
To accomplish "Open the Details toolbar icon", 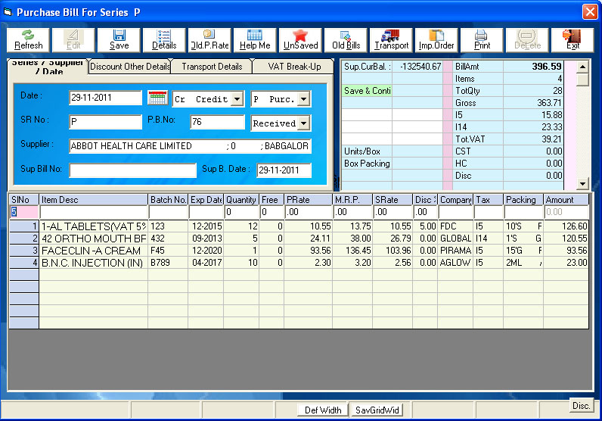I will point(164,40).
